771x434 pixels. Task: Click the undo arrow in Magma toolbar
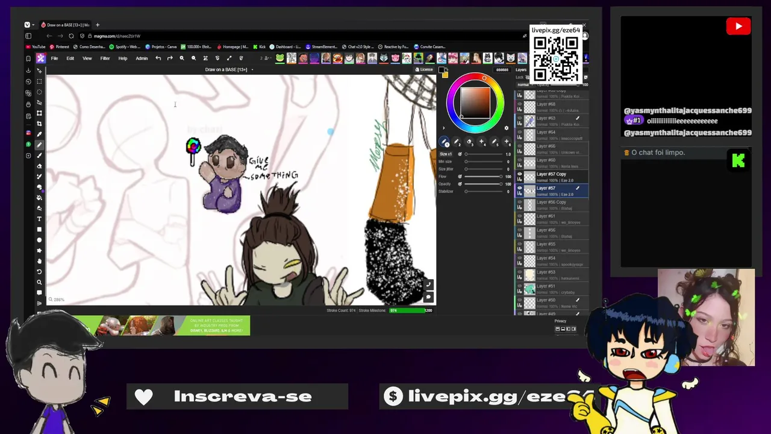pyautogui.click(x=158, y=58)
